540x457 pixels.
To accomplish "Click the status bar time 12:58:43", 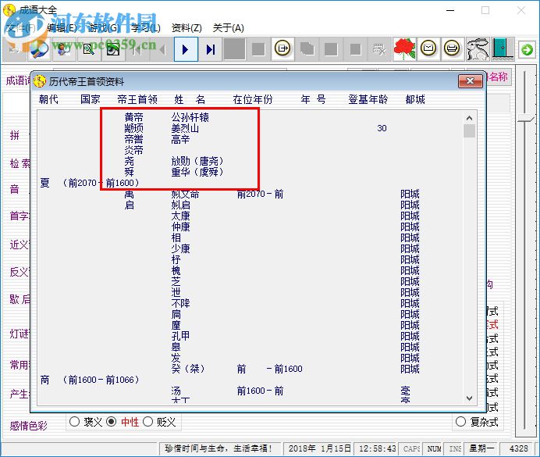I will pyautogui.click(x=377, y=448).
